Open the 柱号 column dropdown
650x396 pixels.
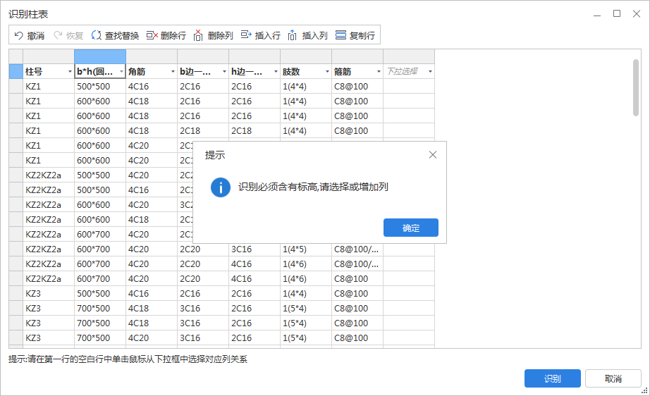70,72
